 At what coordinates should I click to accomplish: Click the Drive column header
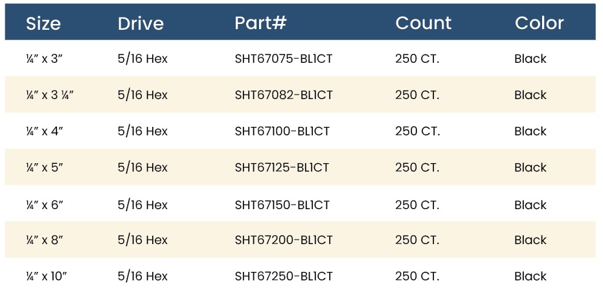(x=141, y=23)
